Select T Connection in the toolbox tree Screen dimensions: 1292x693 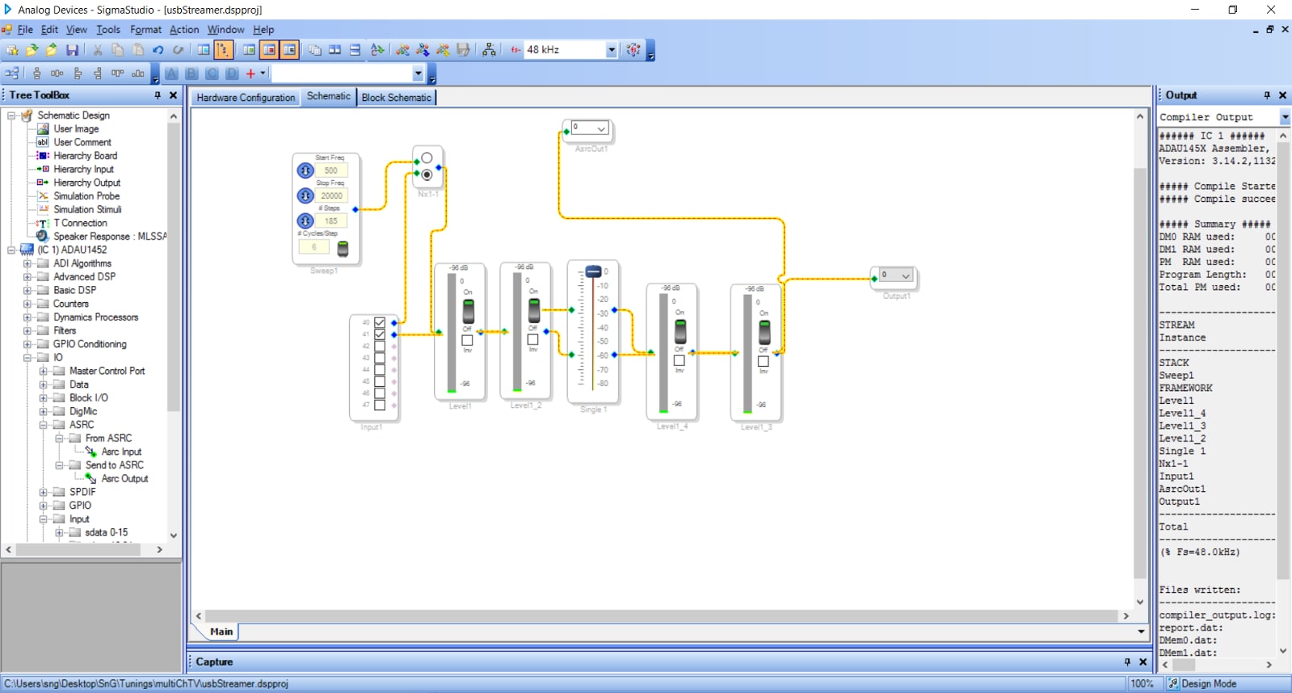click(x=80, y=223)
